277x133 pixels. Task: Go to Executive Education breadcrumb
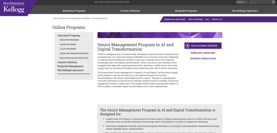62,18
